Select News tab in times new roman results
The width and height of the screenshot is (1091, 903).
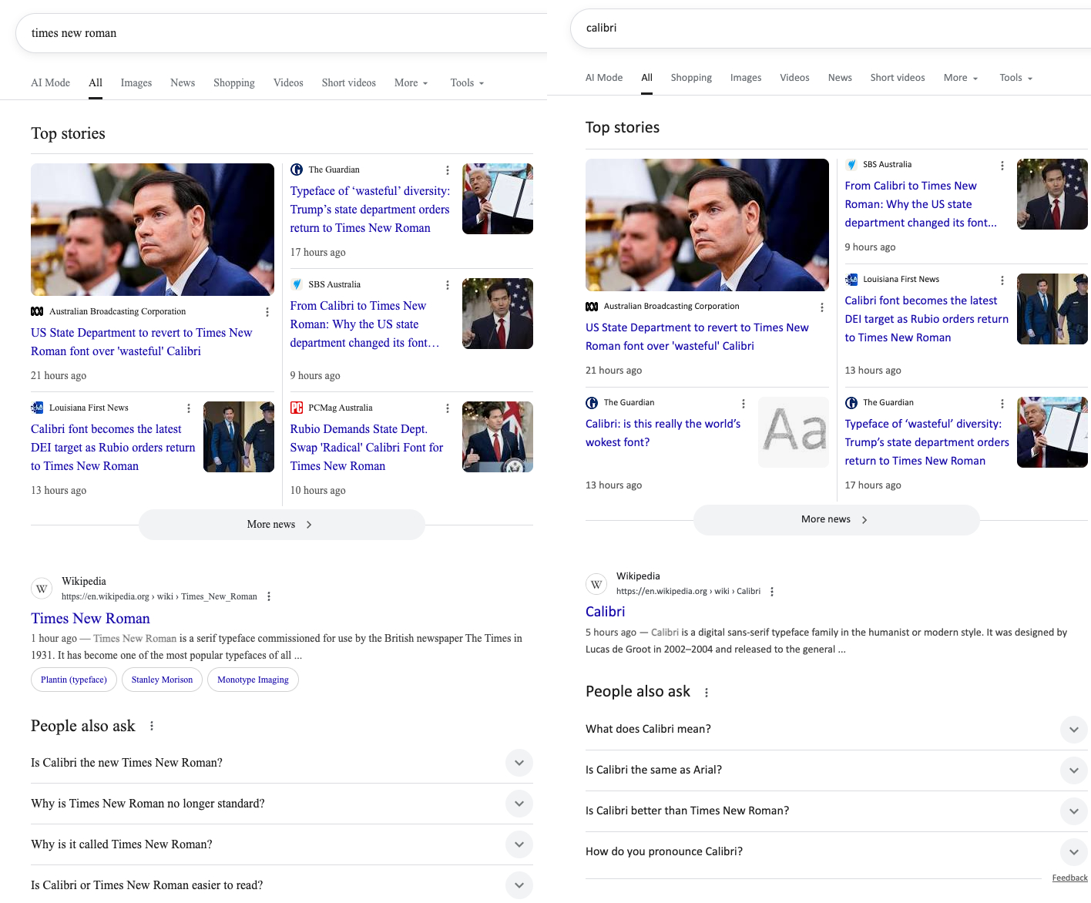[183, 83]
